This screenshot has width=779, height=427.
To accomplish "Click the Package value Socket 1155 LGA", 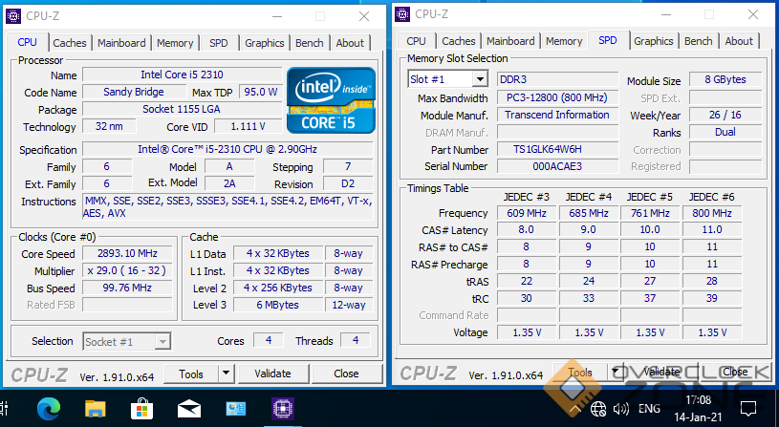I will pyautogui.click(x=182, y=109).
